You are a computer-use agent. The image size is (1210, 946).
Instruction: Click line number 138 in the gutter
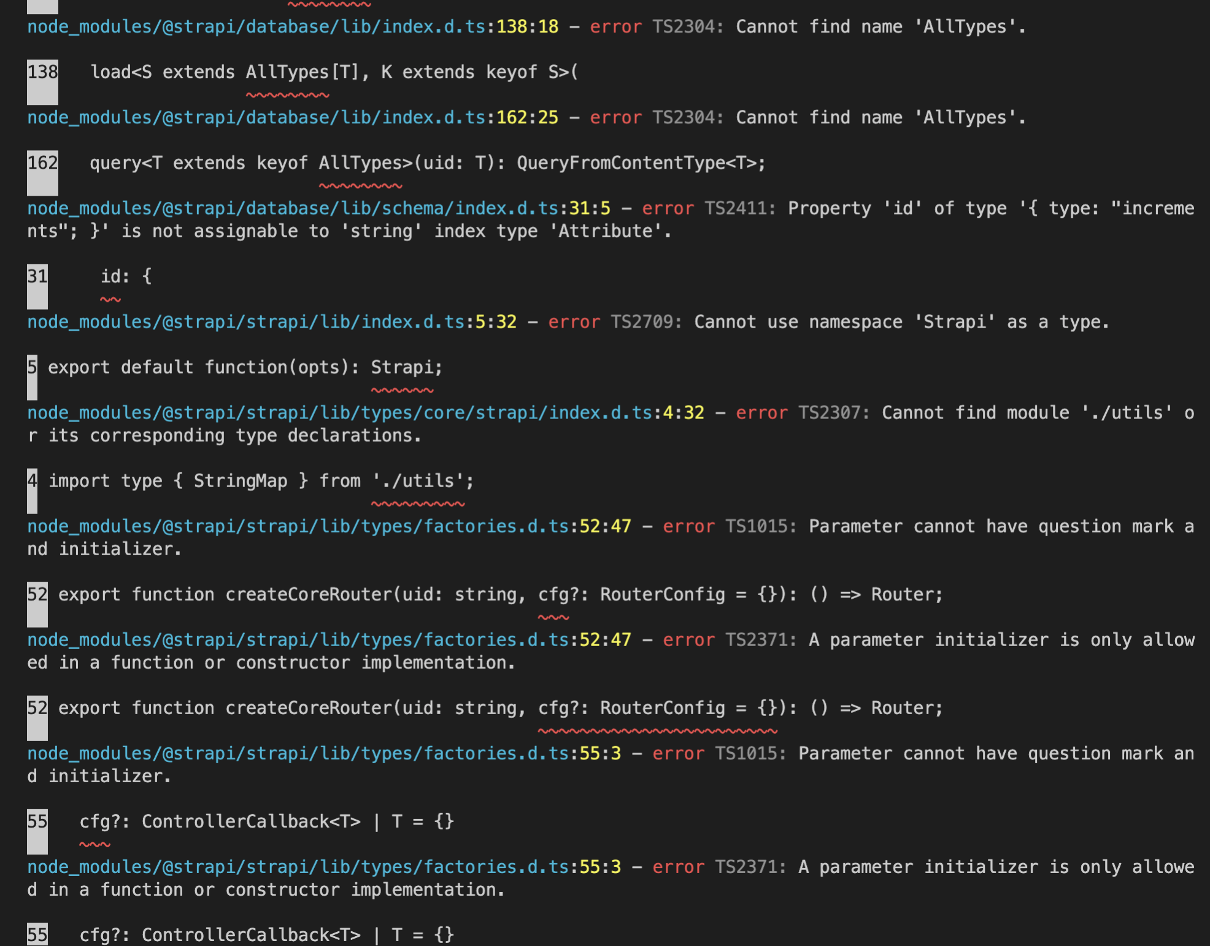(42, 72)
